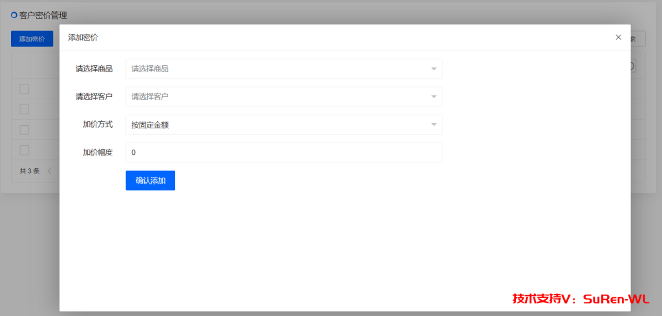The width and height of the screenshot is (662, 316).
Task: Close the 添加密价 dialog with X icon
Action: click(618, 37)
